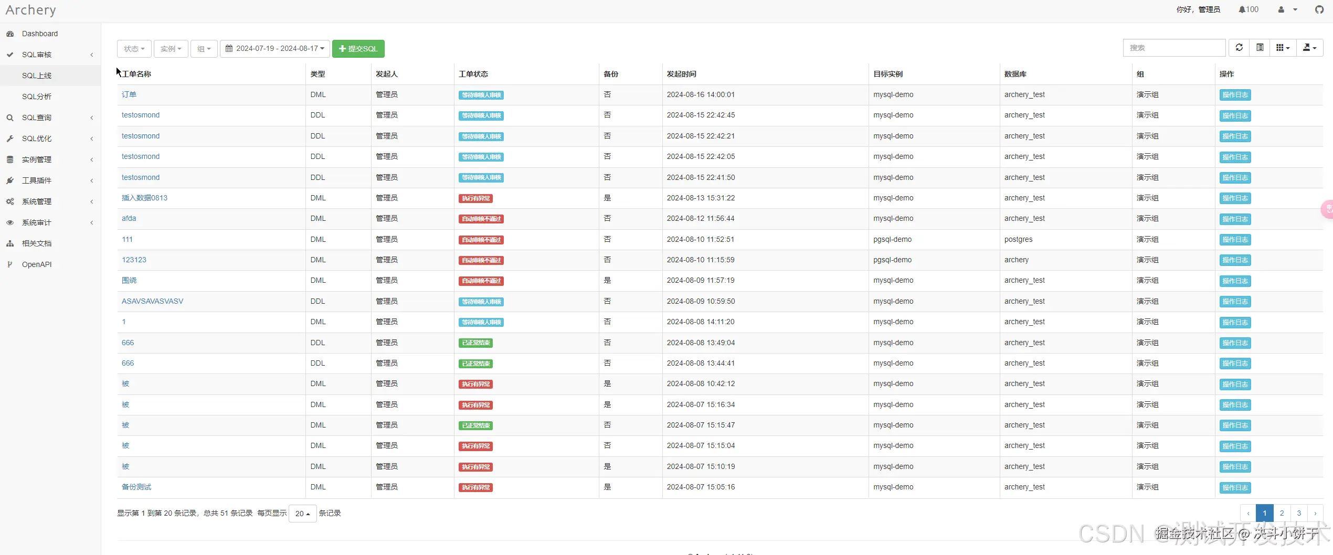The width and height of the screenshot is (1333, 555).
Task: Click the 提交SQL button
Action: tap(358, 49)
